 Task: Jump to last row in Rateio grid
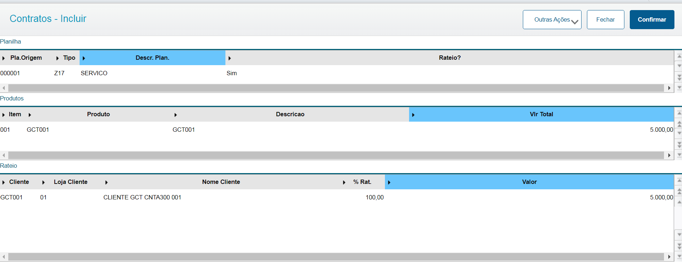coord(679,257)
